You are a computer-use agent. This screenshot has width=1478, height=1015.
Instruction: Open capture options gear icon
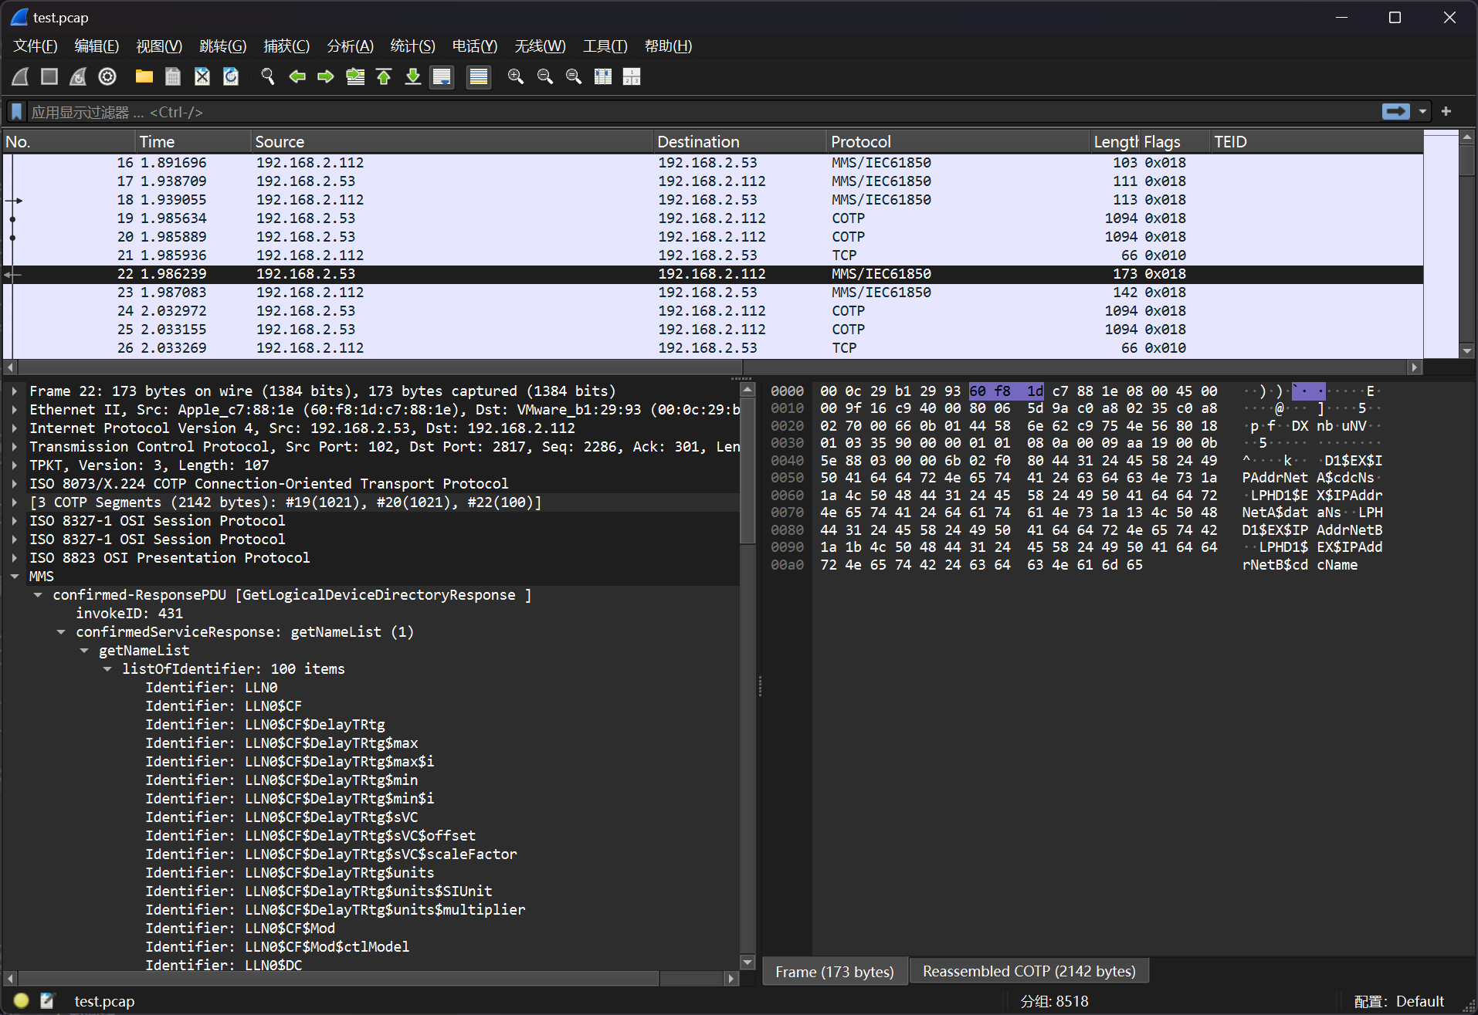click(107, 76)
